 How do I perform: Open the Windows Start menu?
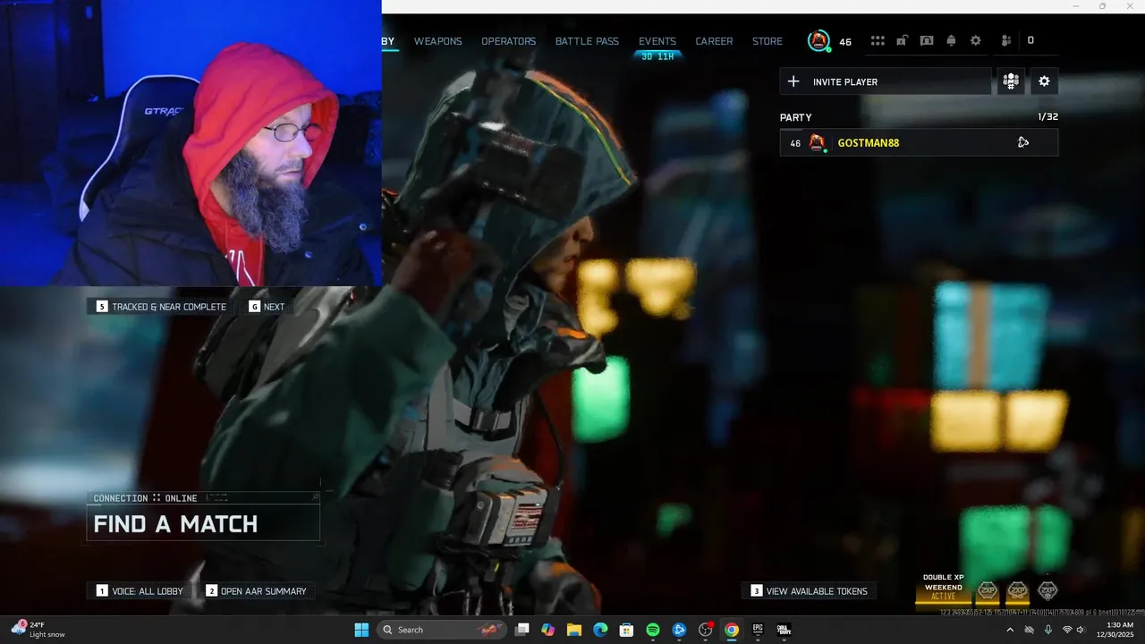[361, 630]
